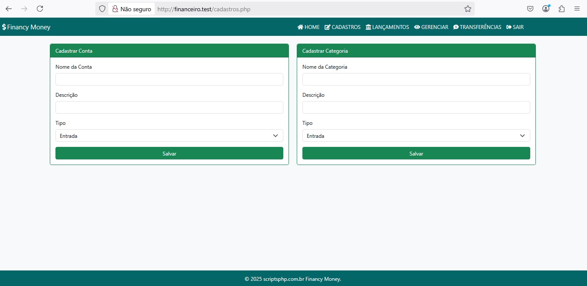Click the browser back arrow icon
This screenshot has height=286, width=587.
tap(9, 9)
